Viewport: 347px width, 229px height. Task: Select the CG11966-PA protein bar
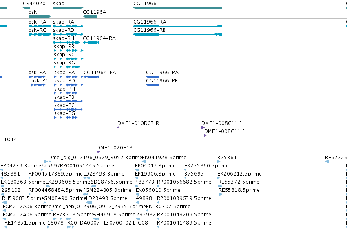coord(152,77)
